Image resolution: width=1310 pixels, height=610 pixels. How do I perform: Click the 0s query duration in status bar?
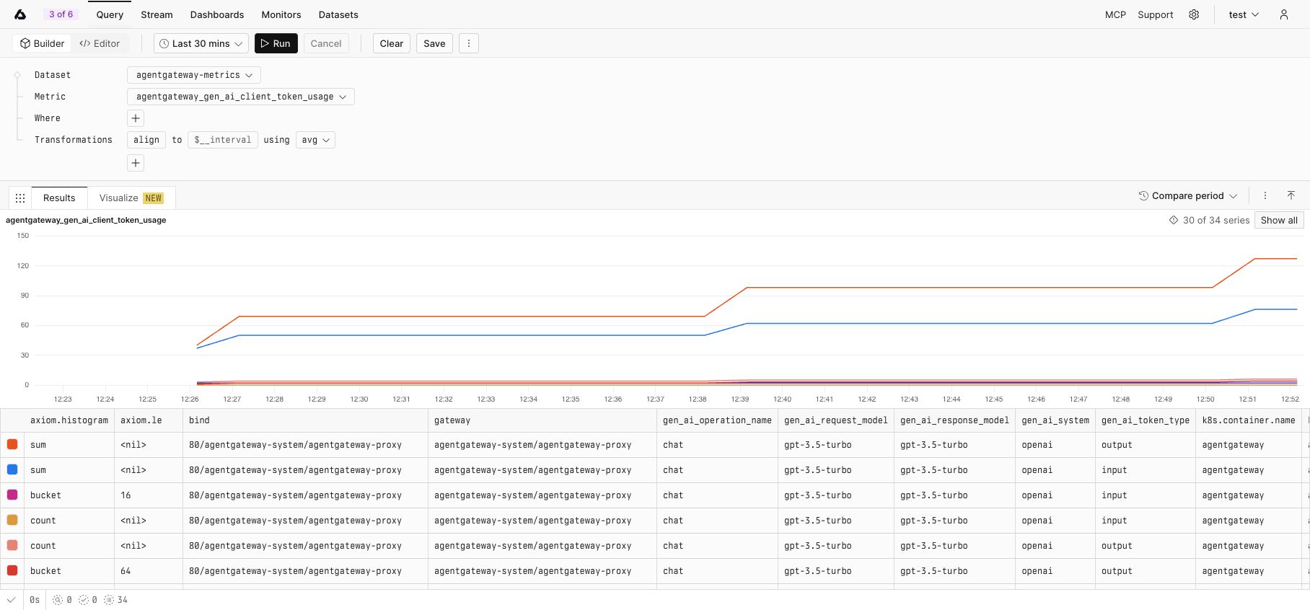(35, 600)
